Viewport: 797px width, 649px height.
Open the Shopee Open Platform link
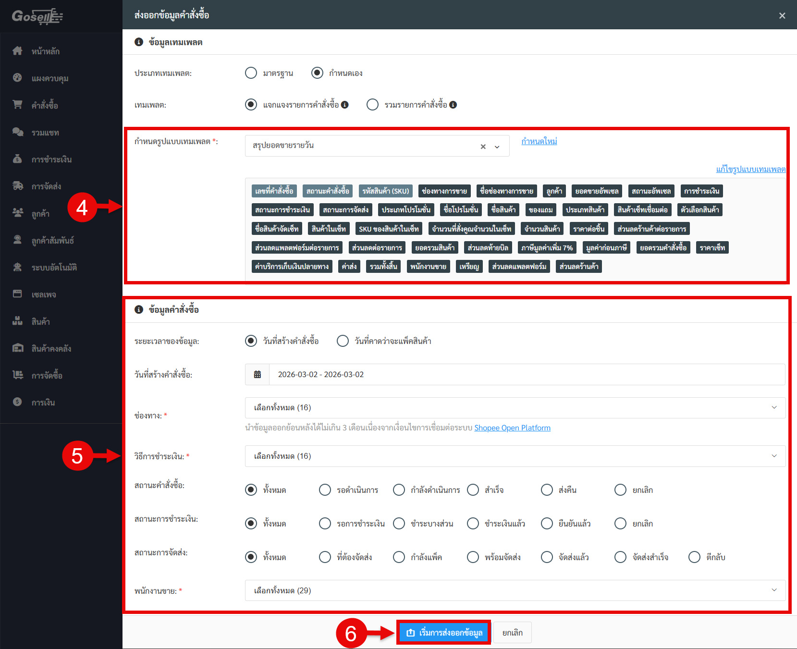point(512,428)
